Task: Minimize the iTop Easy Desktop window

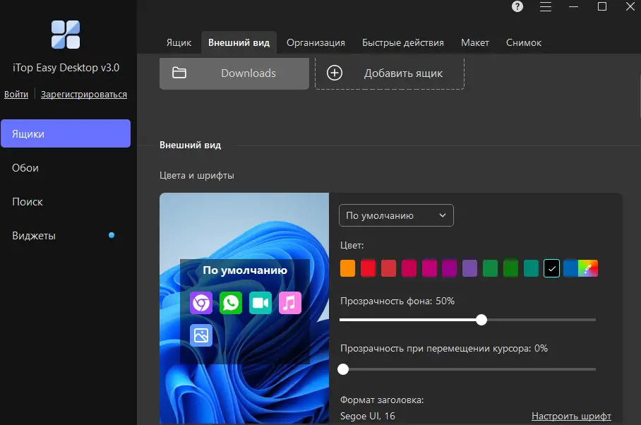Action: click(x=573, y=6)
